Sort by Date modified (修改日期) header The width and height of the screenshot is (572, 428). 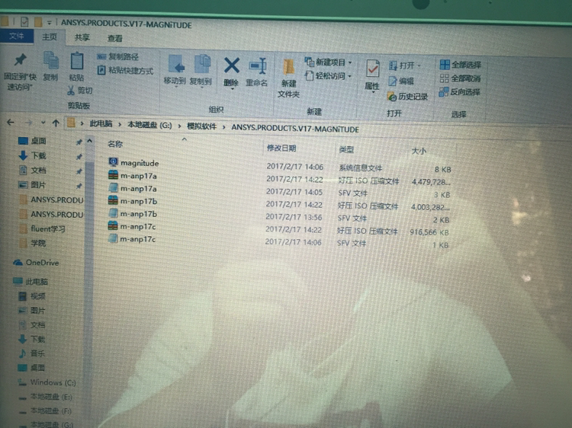coord(281,148)
